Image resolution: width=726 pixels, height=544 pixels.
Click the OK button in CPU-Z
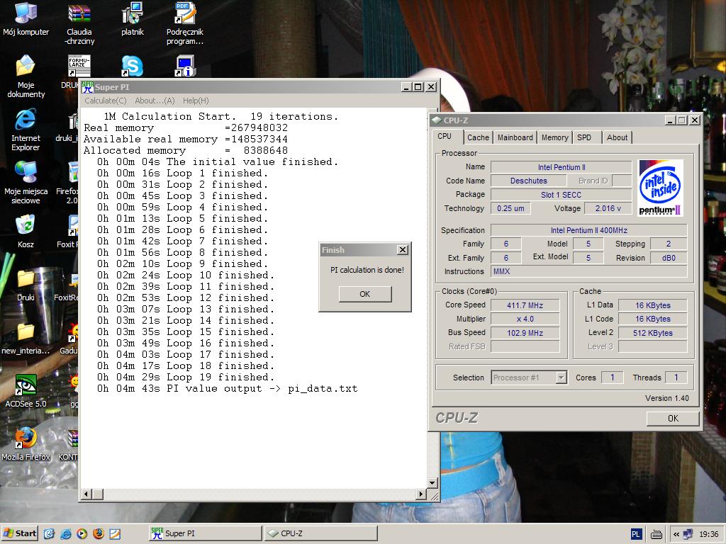tap(673, 418)
